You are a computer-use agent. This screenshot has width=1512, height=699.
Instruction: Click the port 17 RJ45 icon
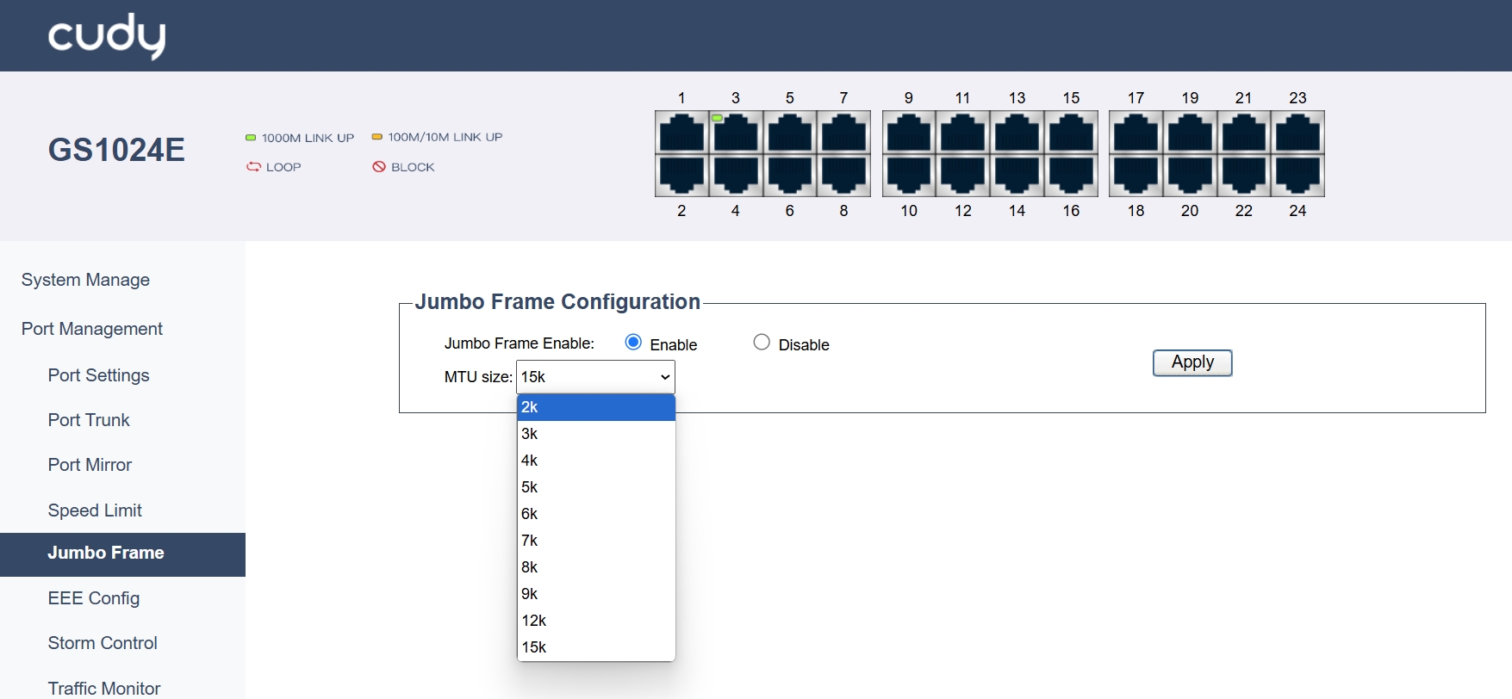pyautogui.click(x=1136, y=133)
